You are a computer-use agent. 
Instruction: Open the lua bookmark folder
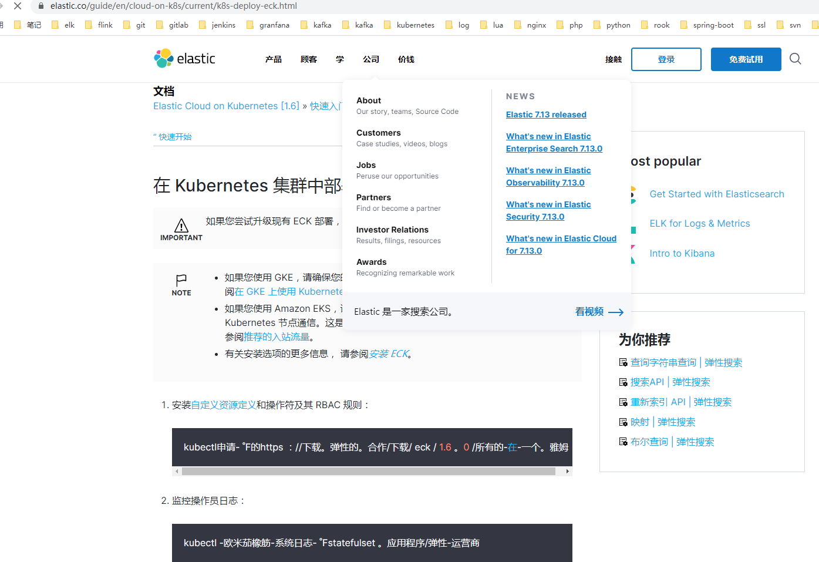click(491, 25)
